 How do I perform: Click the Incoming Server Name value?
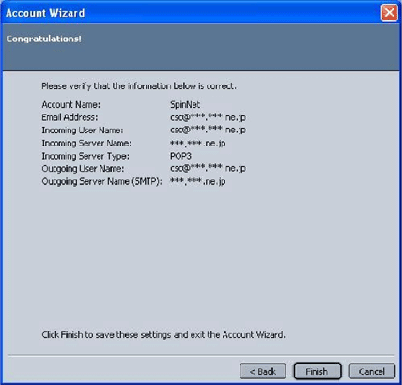click(x=197, y=144)
